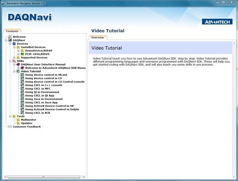Select the Updater tool entry
Image resolution: width=238 pixels, height=181 pixels.
pyautogui.click(x=27, y=123)
